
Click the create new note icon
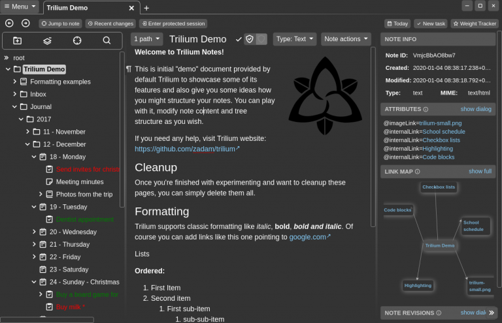pyautogui.click(x=17, y=40)
